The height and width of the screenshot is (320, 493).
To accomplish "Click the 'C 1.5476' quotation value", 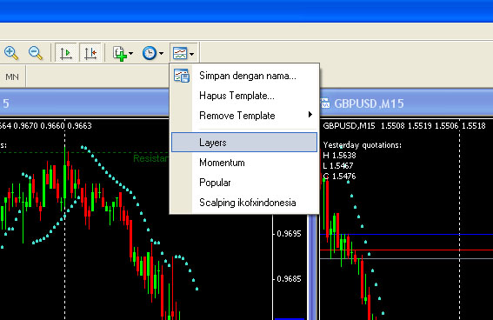I will tap(339, 176).
